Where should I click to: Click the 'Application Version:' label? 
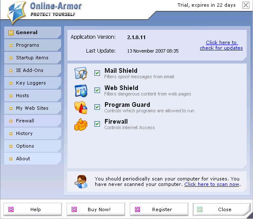(93, 37)
